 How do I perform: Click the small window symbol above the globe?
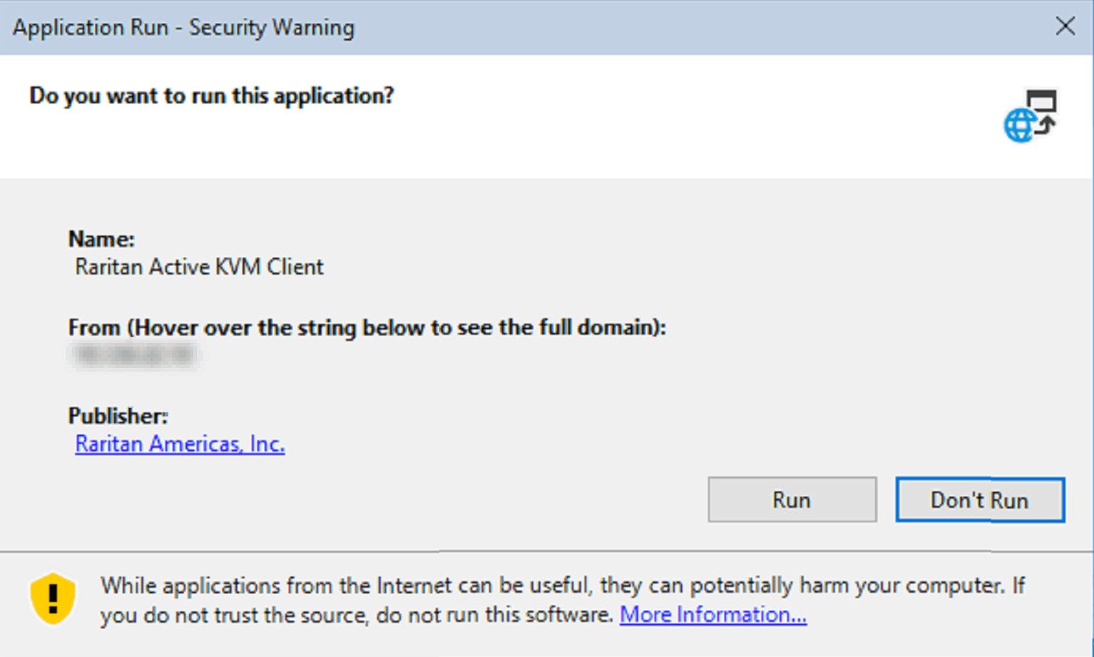pos(1042,100)
